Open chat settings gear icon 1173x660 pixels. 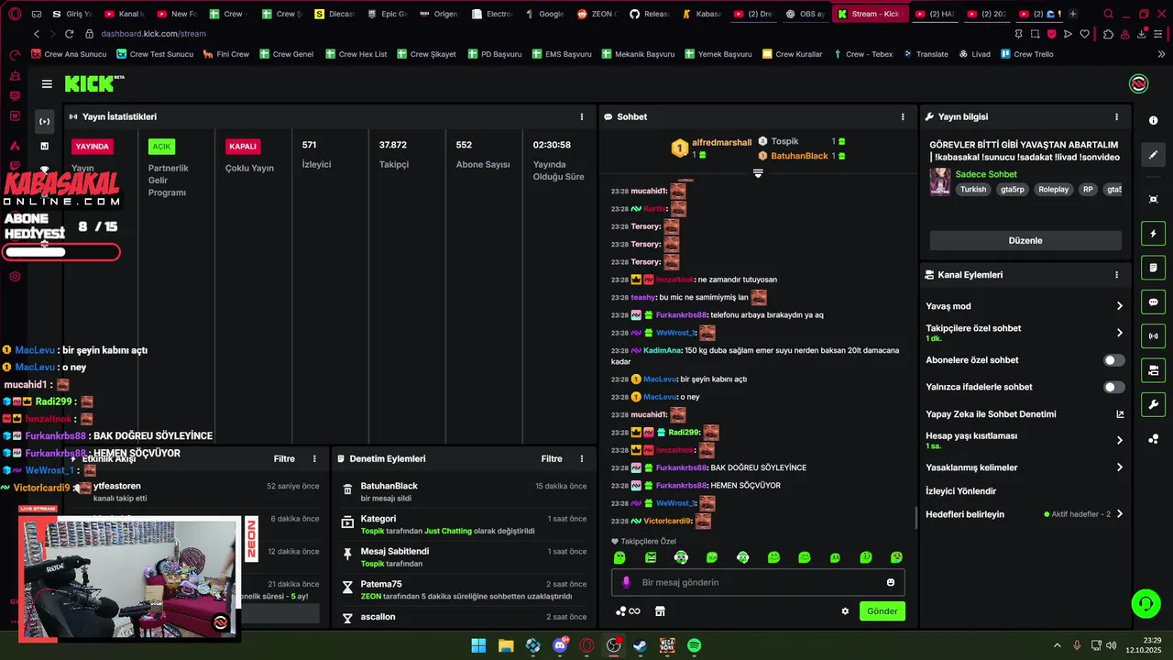click(x=845, y=611)
